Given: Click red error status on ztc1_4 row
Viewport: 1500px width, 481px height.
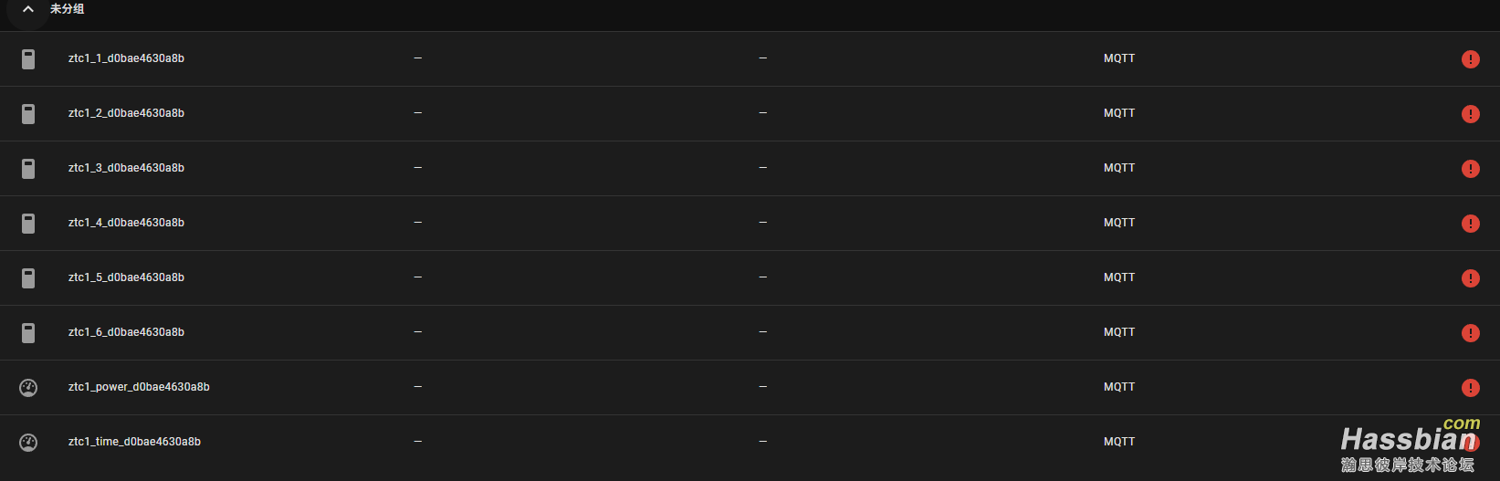Looking at the screenshot, I should coord(1470,224).
